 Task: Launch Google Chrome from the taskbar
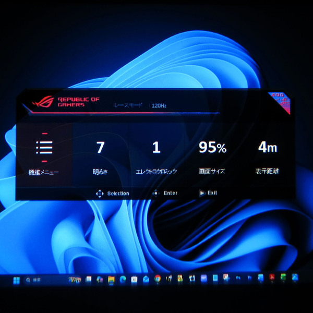click(x=158, y=279)
